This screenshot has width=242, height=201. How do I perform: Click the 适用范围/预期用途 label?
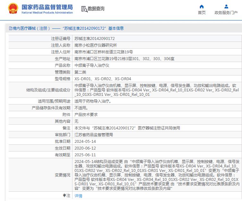tap(54, 101)
